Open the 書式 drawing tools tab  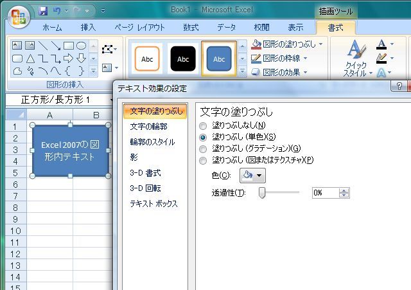pos(335,28)
